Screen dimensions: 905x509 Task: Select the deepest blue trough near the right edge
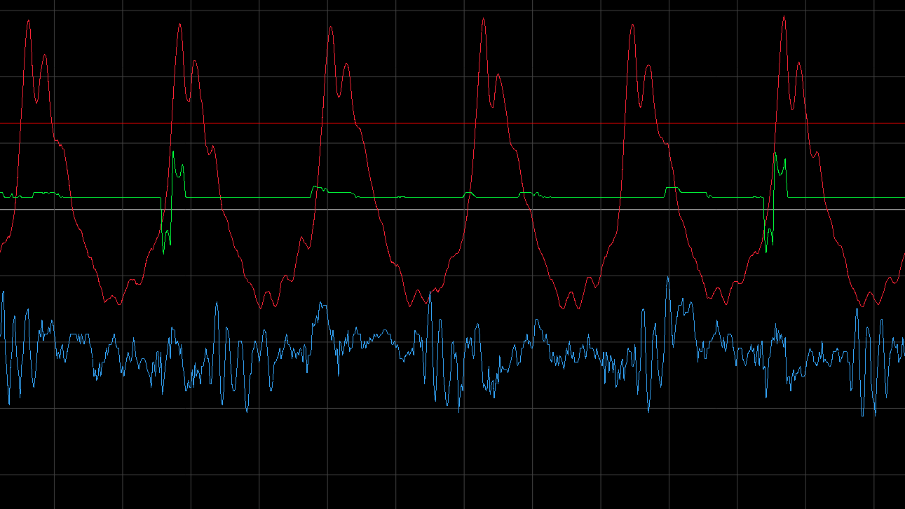coord(863,415)
